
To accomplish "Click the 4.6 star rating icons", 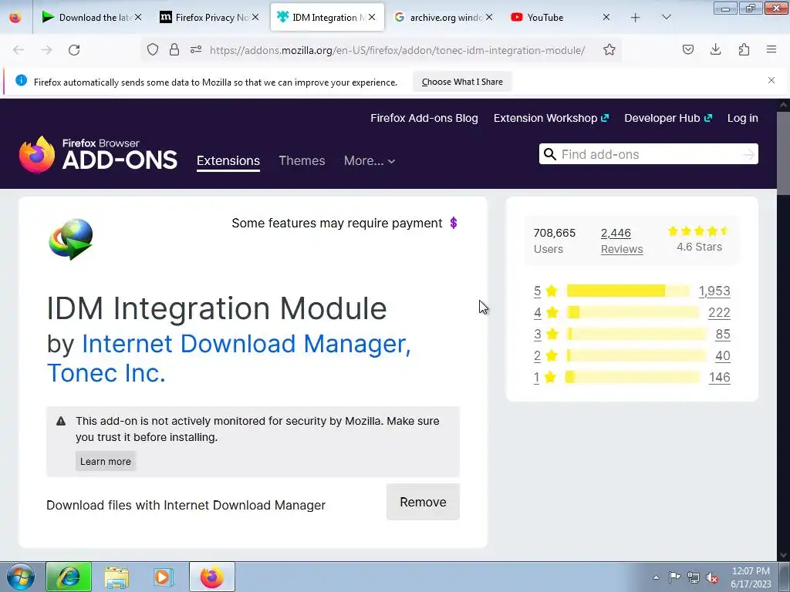I will tap(699, 231).
